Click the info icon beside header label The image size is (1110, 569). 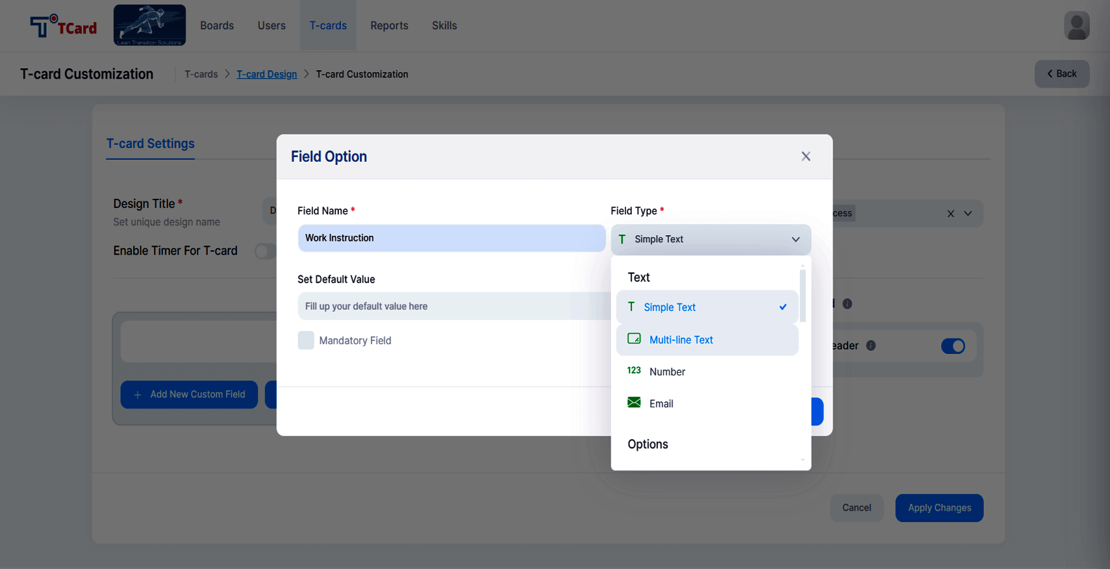point(871,346)
